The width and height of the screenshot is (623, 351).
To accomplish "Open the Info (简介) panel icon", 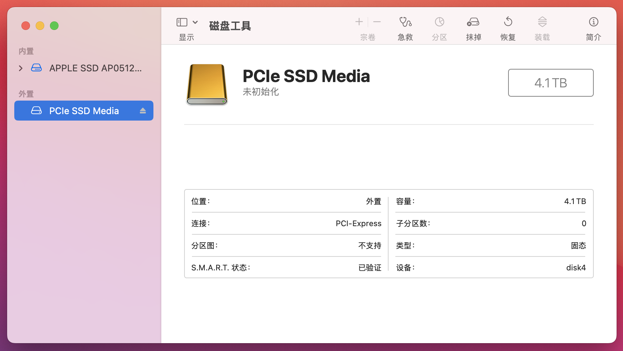I will tap(593, 22).
